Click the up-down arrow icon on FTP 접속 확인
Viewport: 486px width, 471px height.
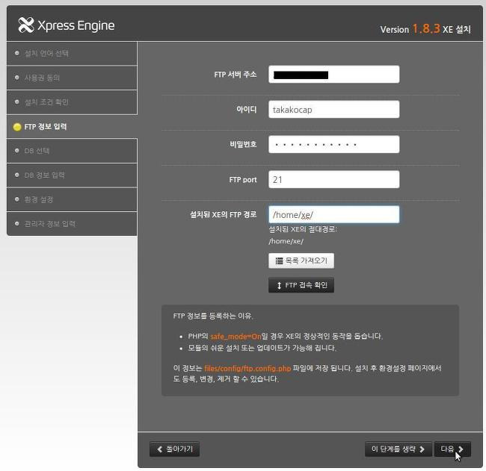(x=279, y=285)
